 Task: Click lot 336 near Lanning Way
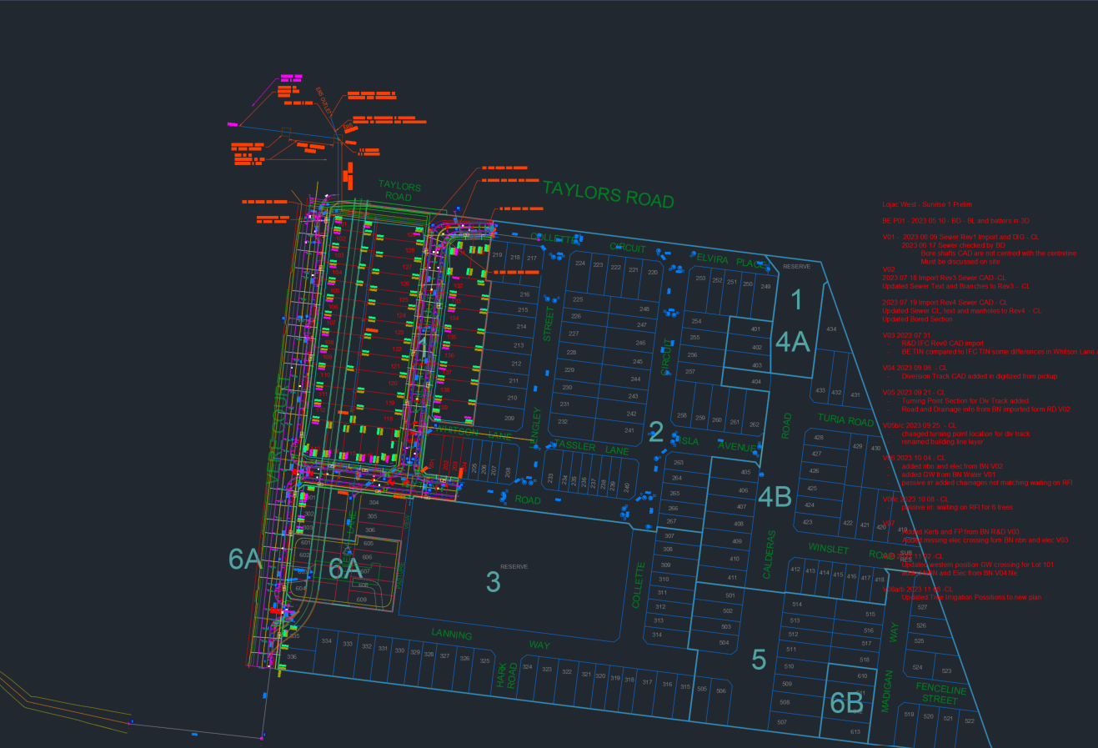(291, 657)
